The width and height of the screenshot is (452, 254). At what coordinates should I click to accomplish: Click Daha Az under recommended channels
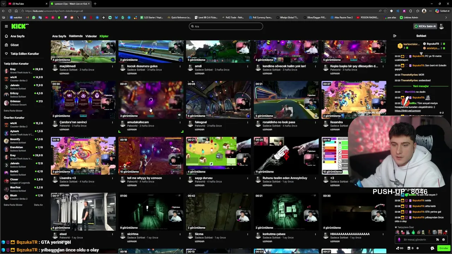[38, 205]
